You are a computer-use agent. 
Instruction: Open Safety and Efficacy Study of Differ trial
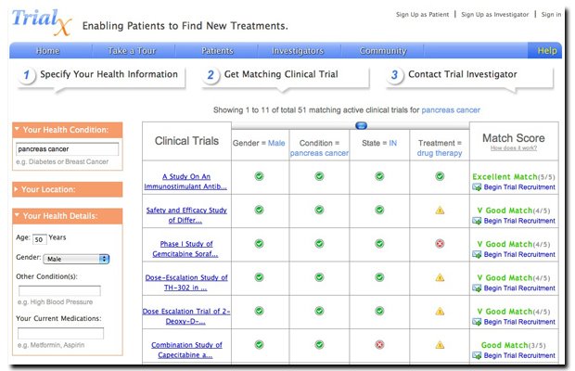point(186,215)
